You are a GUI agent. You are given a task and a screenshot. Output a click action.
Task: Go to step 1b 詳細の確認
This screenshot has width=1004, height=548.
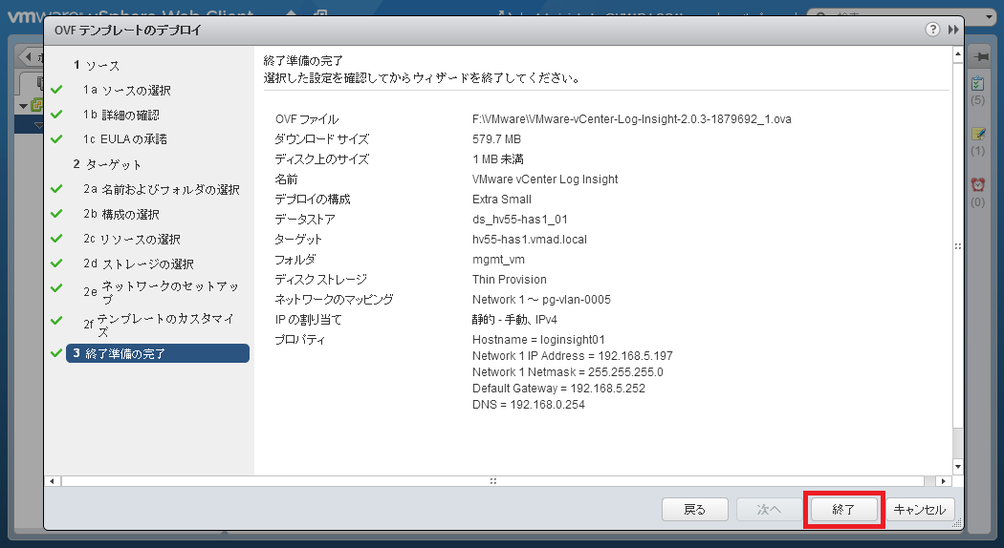coord(121,116)
